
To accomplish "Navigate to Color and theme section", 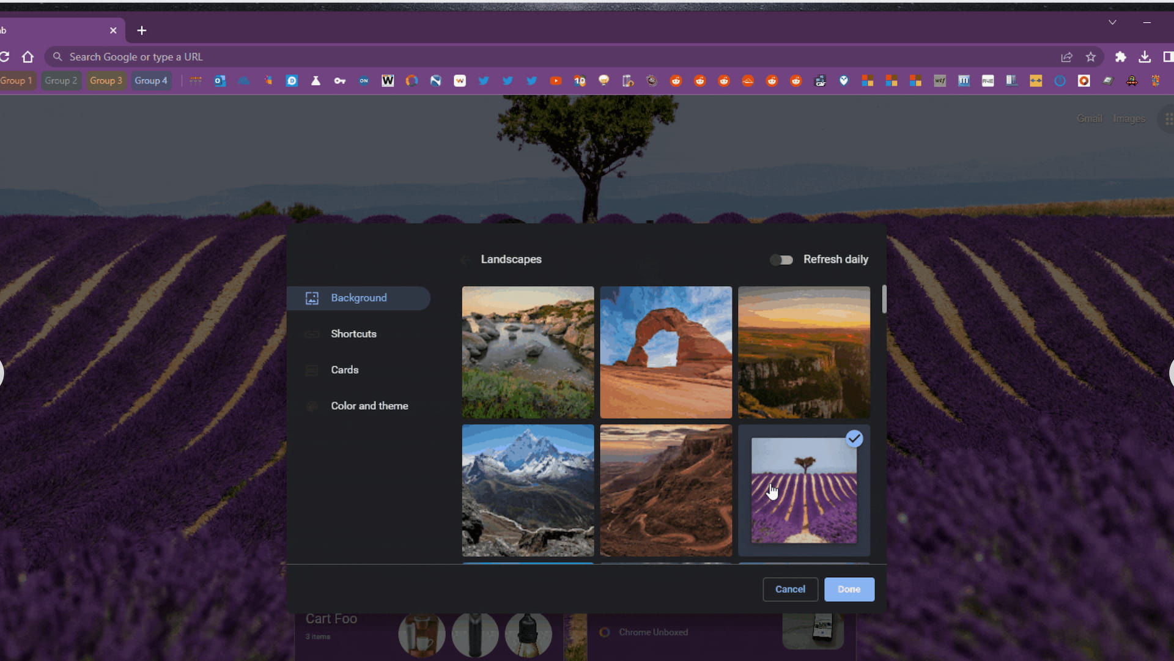I will click(369, 405).
